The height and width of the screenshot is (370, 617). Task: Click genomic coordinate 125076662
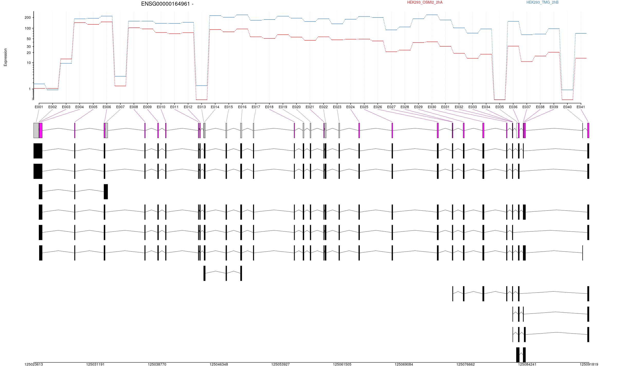coord(466,365)
